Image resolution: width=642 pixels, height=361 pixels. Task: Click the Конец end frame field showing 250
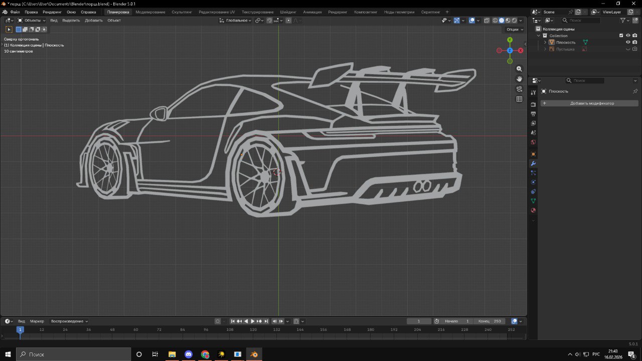(490, 321)
